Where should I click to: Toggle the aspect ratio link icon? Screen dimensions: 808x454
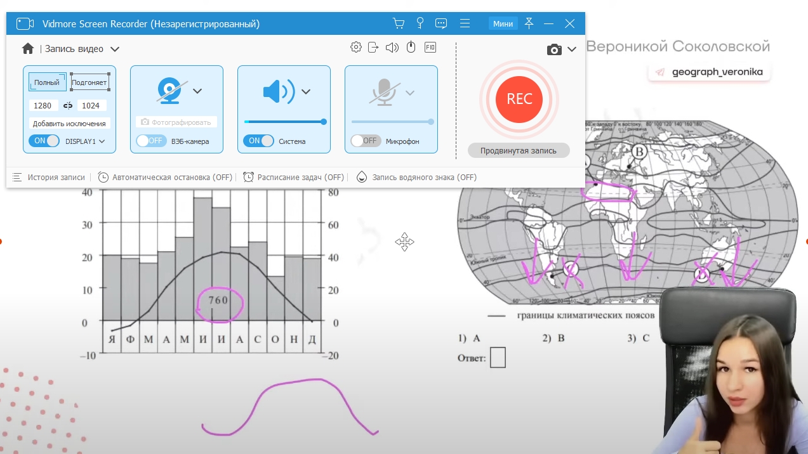[x=68, y=106]
